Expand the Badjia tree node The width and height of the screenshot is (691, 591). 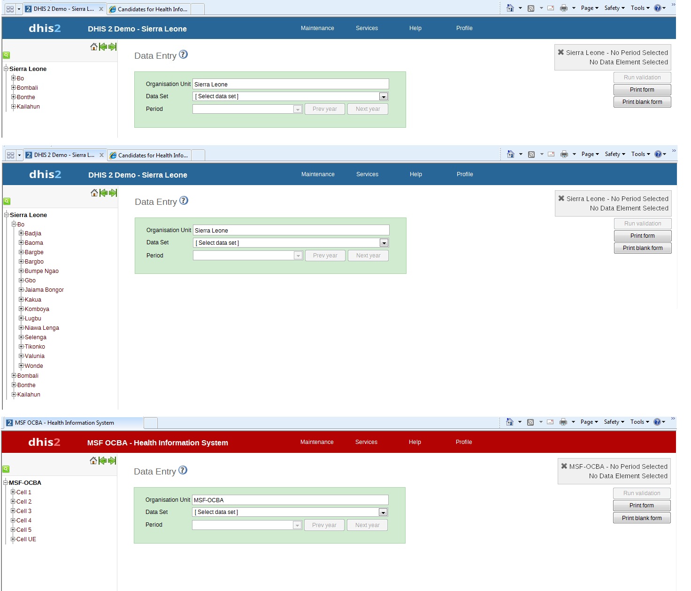pyautogui.click(x=21, y=233)
